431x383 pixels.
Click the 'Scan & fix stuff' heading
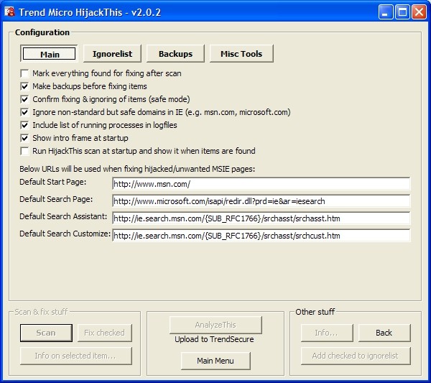pos(41,312)
